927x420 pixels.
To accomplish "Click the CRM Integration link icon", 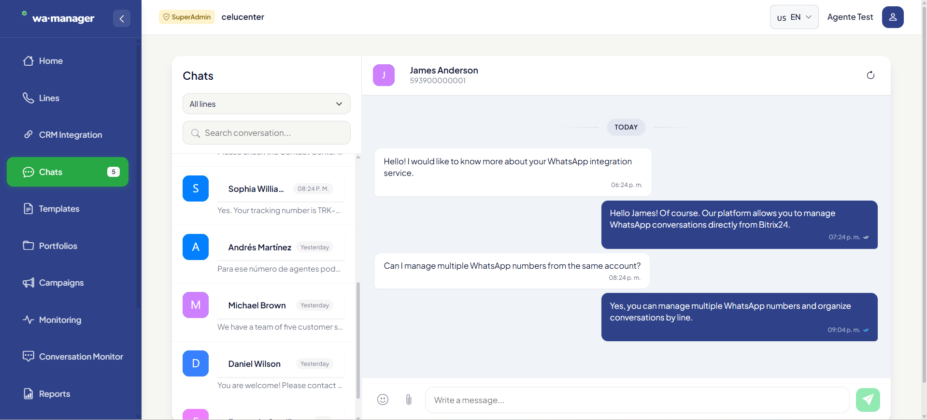I will (29, 135).
